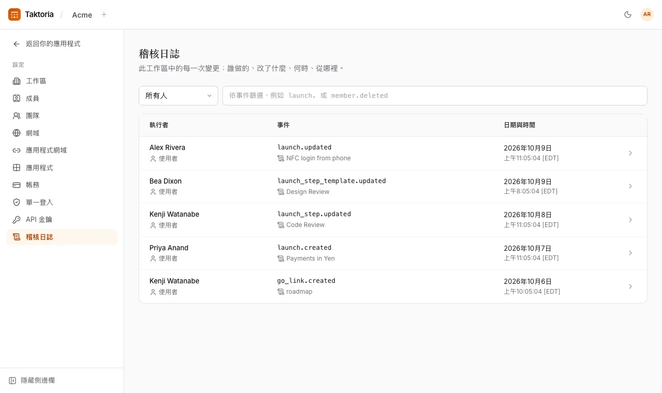The image size is (662, 393).
Task: Click the Acme workspace name in header
Action: click(82, 15)
